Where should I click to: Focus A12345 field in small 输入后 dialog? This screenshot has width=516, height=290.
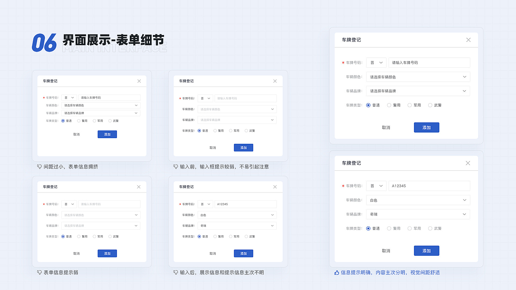pyautogui.click(x=246, y=204)
